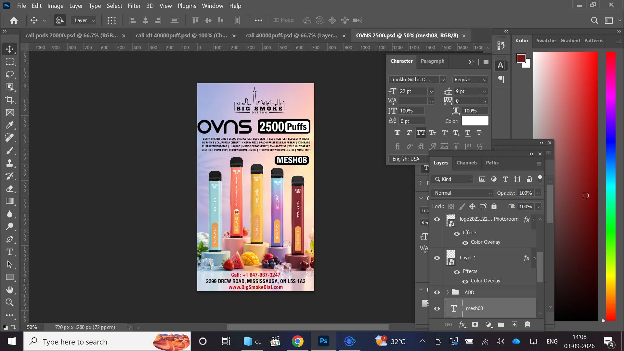Open the Franklin Gothic font dropdown

coord(417,80)
